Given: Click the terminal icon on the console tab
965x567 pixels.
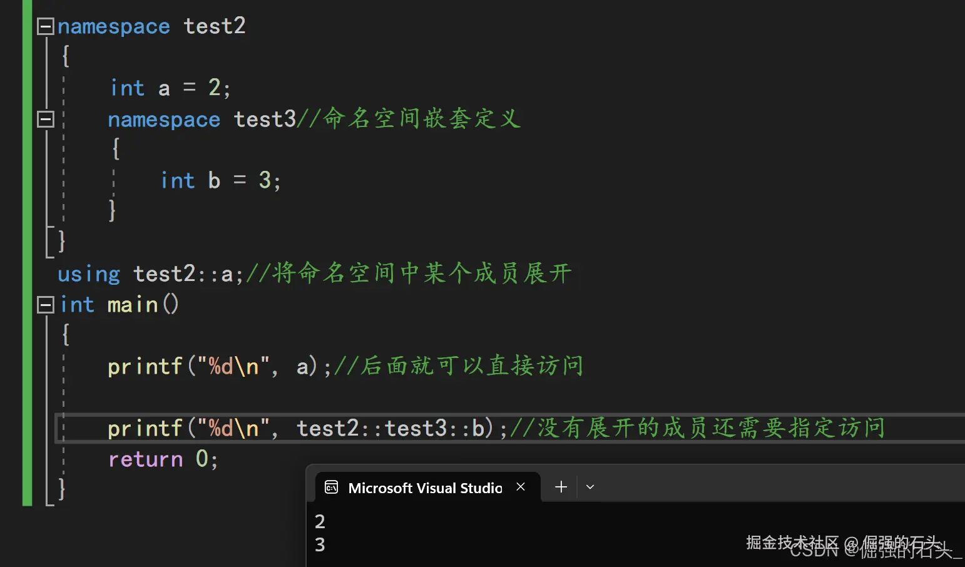Looking at the screenshot, I should pos(332,488).
